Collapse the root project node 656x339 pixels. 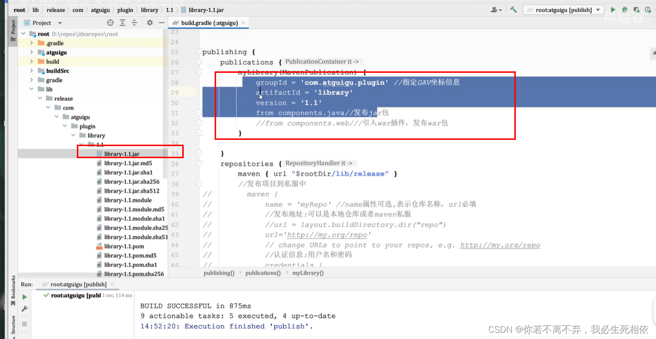pyautogui.click(x=23, y=34)
